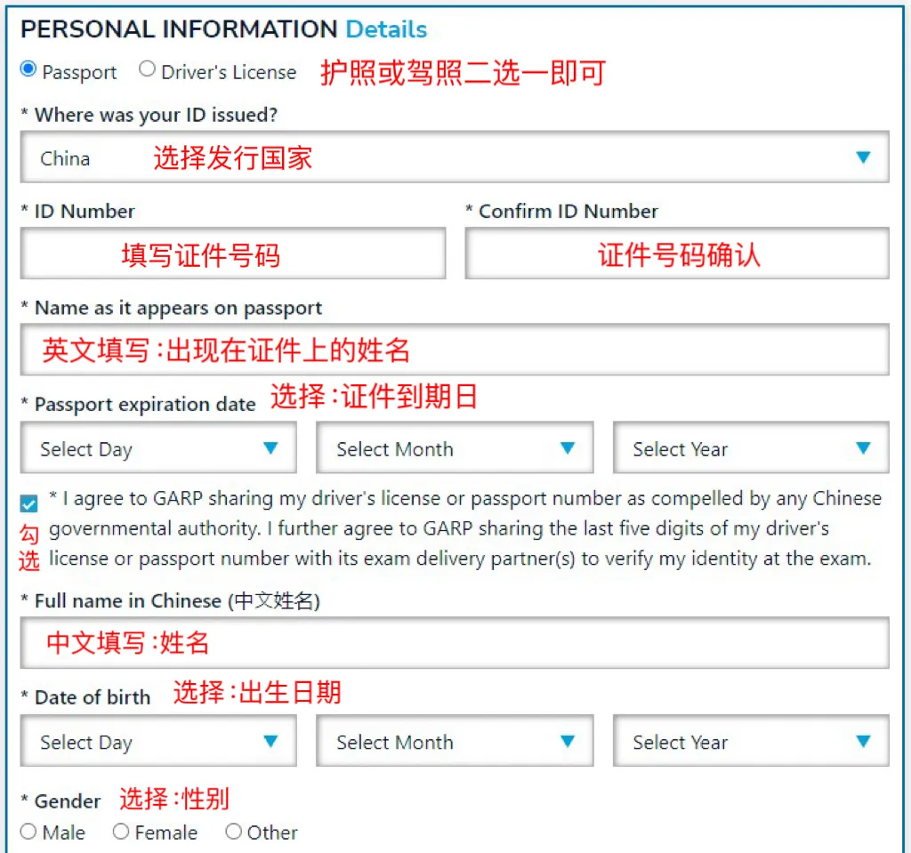Open Date of birth Select Day dropdown

[x=158, y=741]
